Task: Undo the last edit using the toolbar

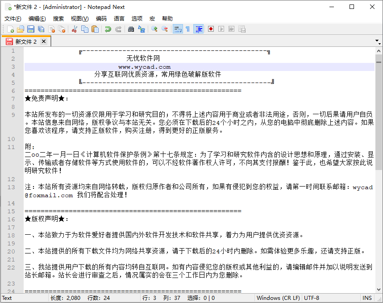Action: tap(108, 29)
